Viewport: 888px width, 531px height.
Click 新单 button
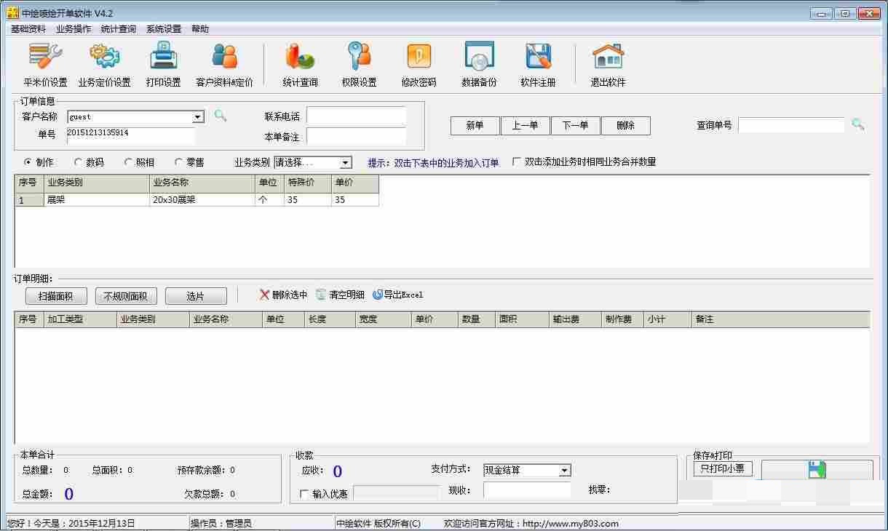[x=475, y=126]
